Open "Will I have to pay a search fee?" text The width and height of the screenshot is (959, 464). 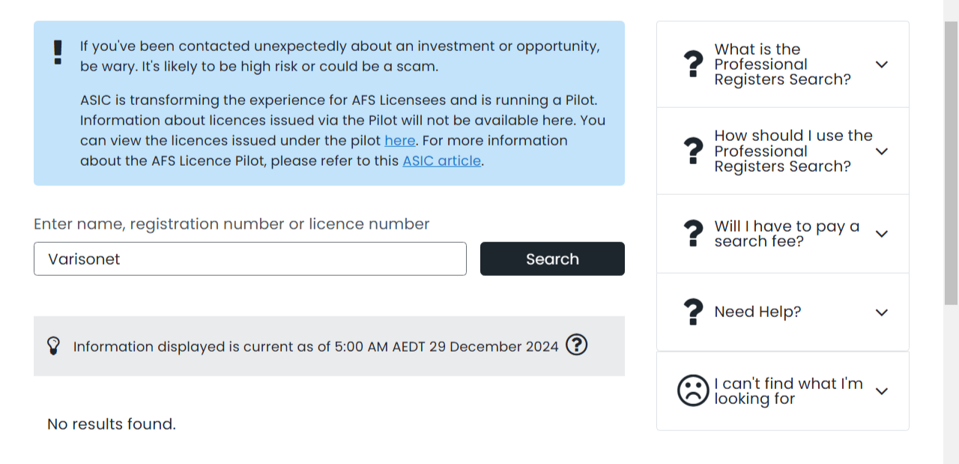pyautogui.click(x=786, y=234)
